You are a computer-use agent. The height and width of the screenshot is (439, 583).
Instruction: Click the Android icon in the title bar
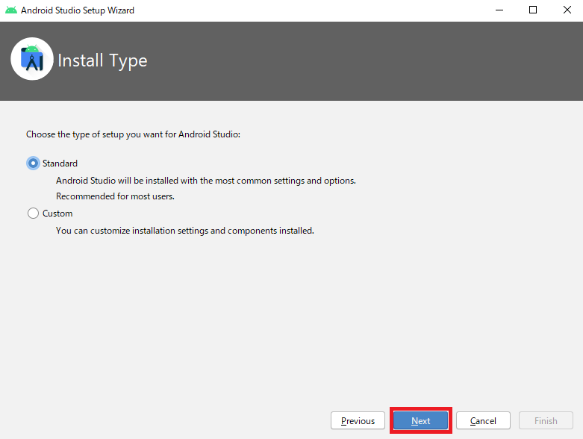pos(10,10)
